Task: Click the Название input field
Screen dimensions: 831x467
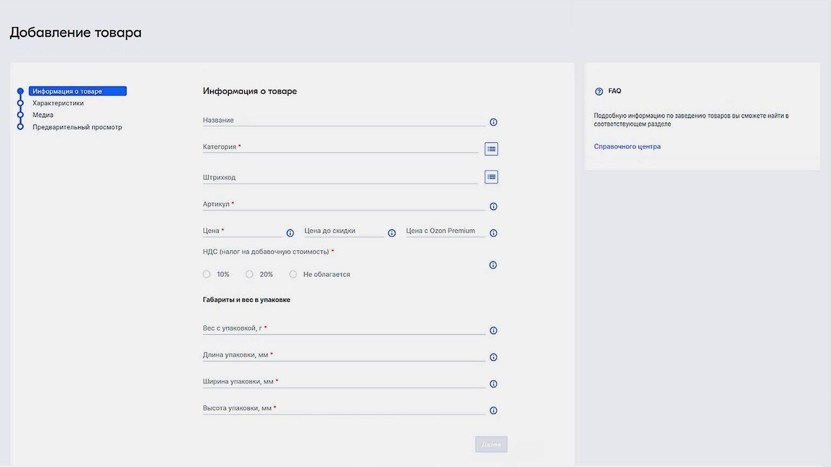Action: tap(343, 120)
